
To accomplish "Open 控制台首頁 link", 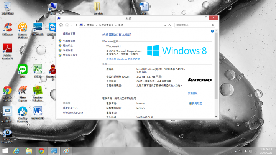I will [69, 33].
